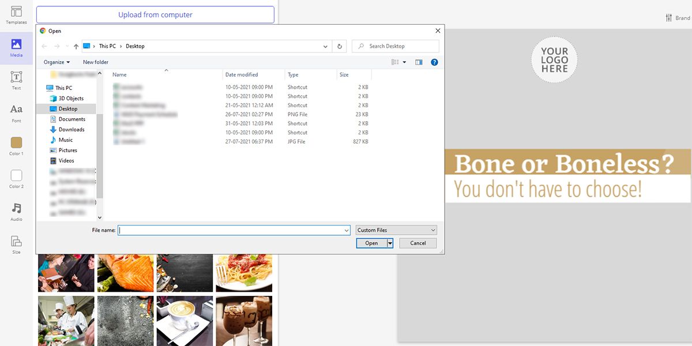The width and height of the screenshot is (692, 346).
Task: Select the PNG File row
Action: tap(241, 115)
